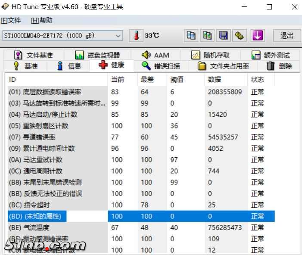The height and width of the screenshot is (255, 302).
Task: Click the thermometer temperature icon
Action: (x=136, y=35)
